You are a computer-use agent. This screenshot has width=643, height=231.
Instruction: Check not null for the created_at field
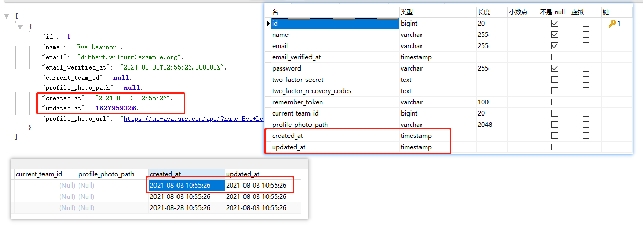pyautogui.click(x=555, y=136)
